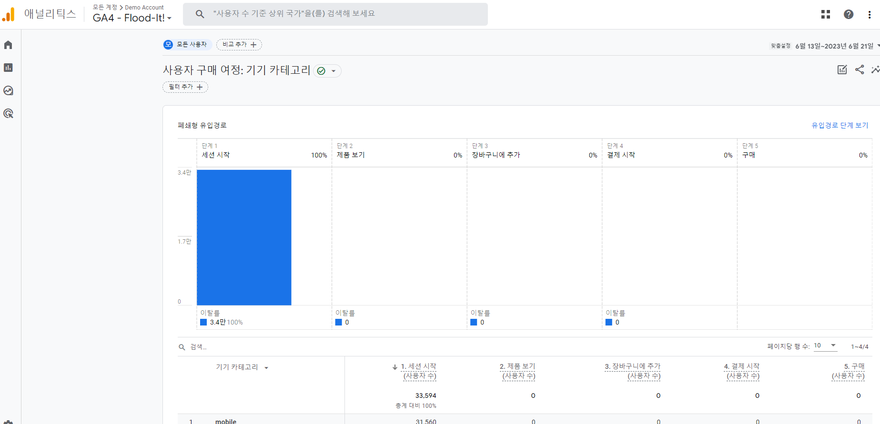Open the Home icon in the sidebar
Image resolution: width=880 pixels, height=424 pixels.
coord(8,45)
